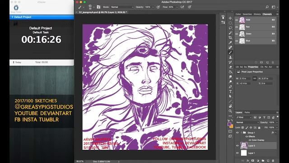Viewport: 289px width, 163px height.
Task: Open the brush Mode dropdown in options bar
Action: coord(122,7)
